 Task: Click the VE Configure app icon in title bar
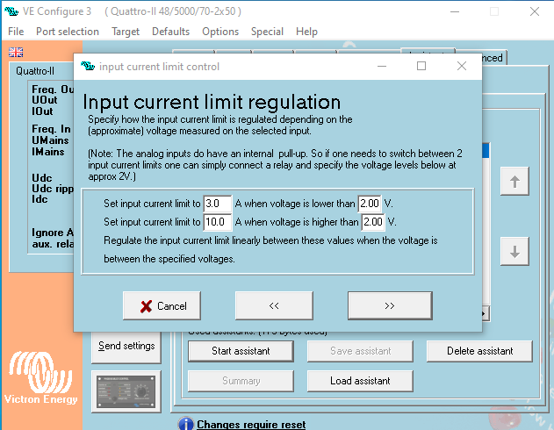(11, 11)
